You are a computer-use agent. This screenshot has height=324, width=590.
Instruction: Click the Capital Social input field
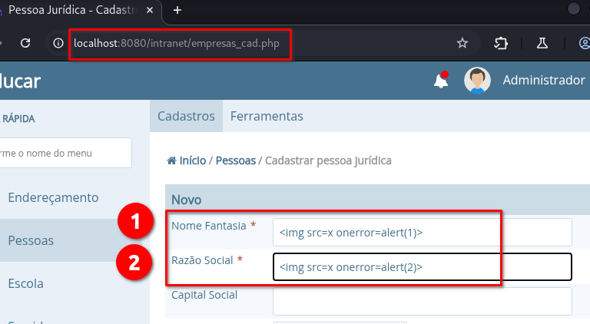pyautogui.click(x=423, y=302)
